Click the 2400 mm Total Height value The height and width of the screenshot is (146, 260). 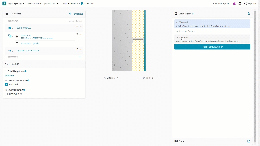click(10, 76)
